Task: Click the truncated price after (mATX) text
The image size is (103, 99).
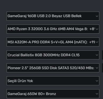Action: [x=92, y=42]
